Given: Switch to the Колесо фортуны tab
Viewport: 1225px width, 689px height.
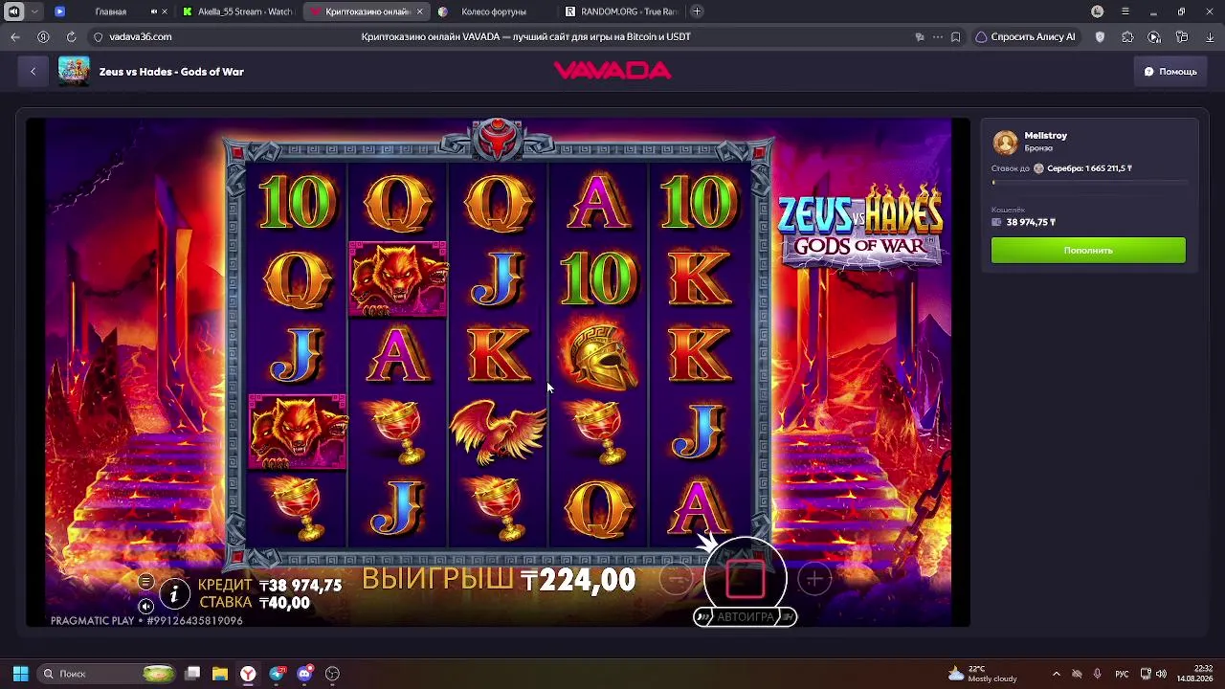Looking at the screenshot, I should coord(493,11).
